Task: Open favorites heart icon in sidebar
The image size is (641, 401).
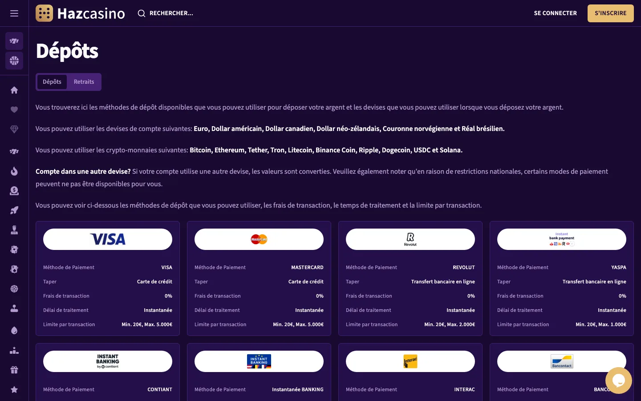Action: [x=14, y=110]
